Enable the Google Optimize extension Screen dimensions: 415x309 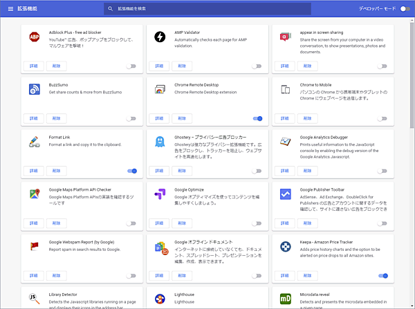[257, 223]
